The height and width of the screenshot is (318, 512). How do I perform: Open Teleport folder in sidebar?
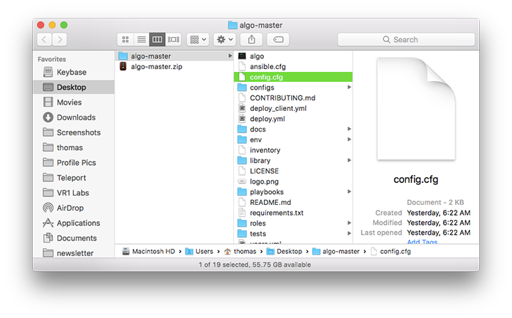point(74,178)
